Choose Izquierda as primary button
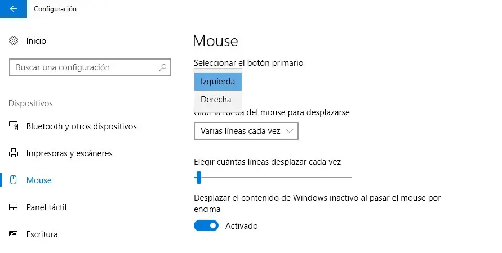The image size is (502, 253). pyautogui.click(x=218, y=81)
